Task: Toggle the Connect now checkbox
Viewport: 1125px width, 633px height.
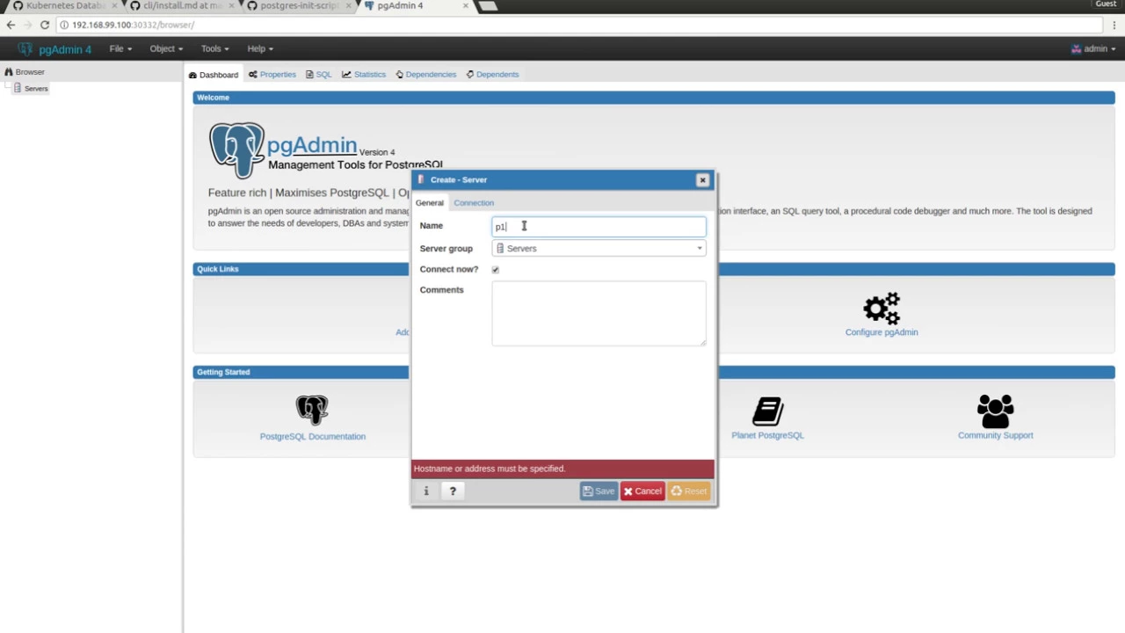Action: [496, 270]
